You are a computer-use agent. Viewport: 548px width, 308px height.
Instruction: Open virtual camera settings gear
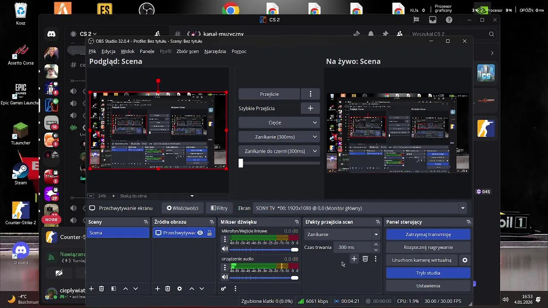click(465, 260)
